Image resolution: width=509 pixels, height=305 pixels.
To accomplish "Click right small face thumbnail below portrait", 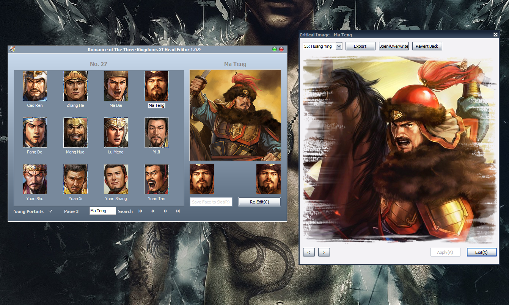I will coord(269,179).
